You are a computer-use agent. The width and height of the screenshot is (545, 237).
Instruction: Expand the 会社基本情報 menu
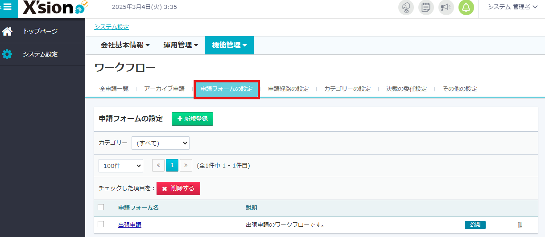pos(125,45)
